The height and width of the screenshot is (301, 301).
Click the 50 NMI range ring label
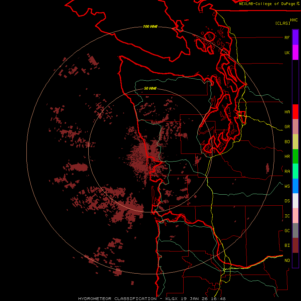pos(150,89)
